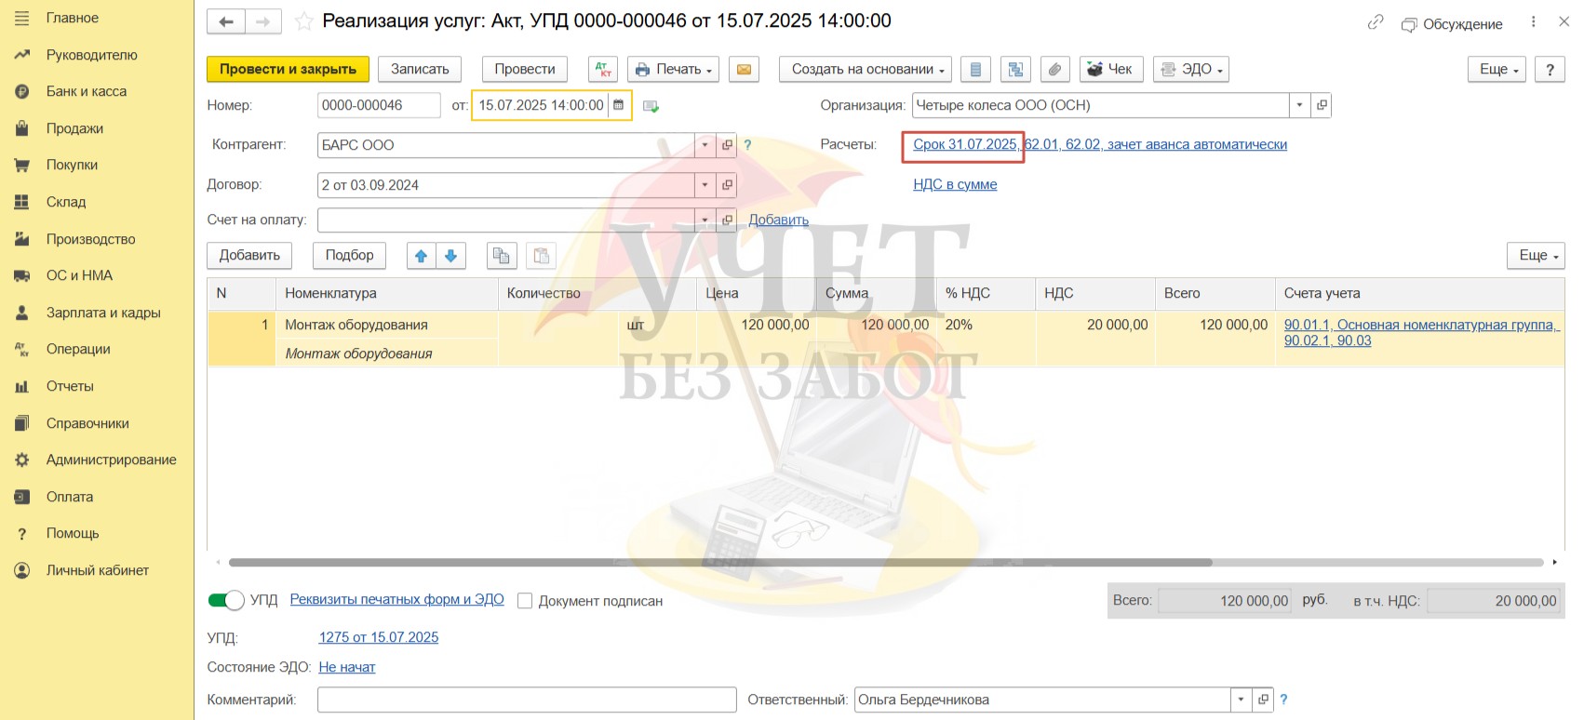Add document to favorites with the star
The height and width of the screenshot is (720, 1584).
click(303, 21)
